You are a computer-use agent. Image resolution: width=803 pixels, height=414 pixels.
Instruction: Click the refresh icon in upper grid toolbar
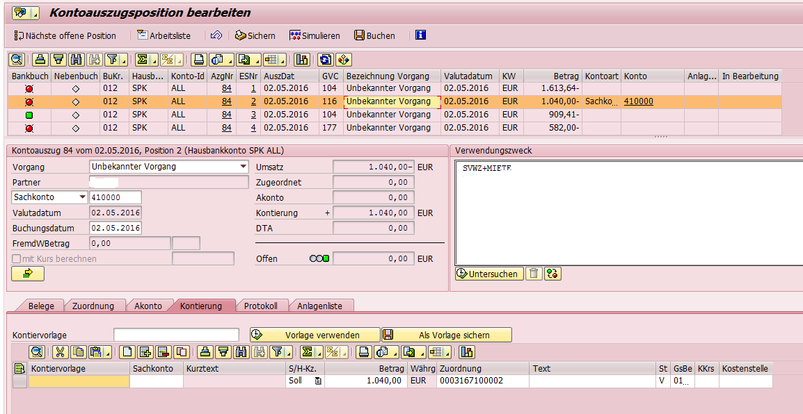(326, 60)
